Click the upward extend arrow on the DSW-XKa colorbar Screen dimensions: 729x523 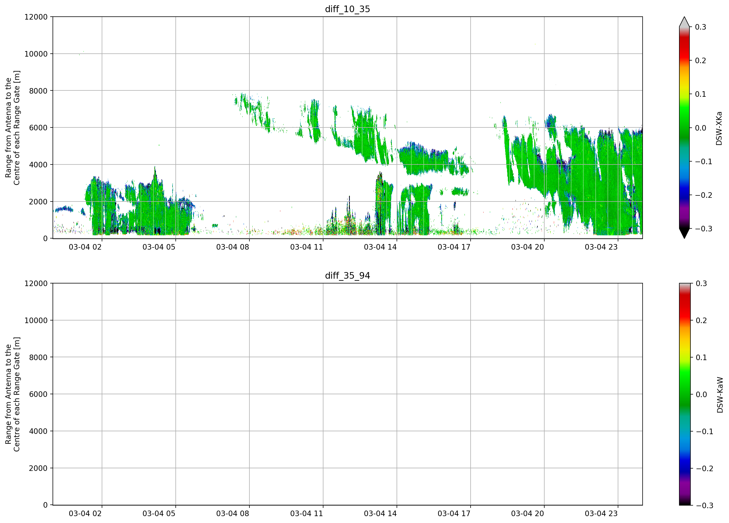point(684,22)
